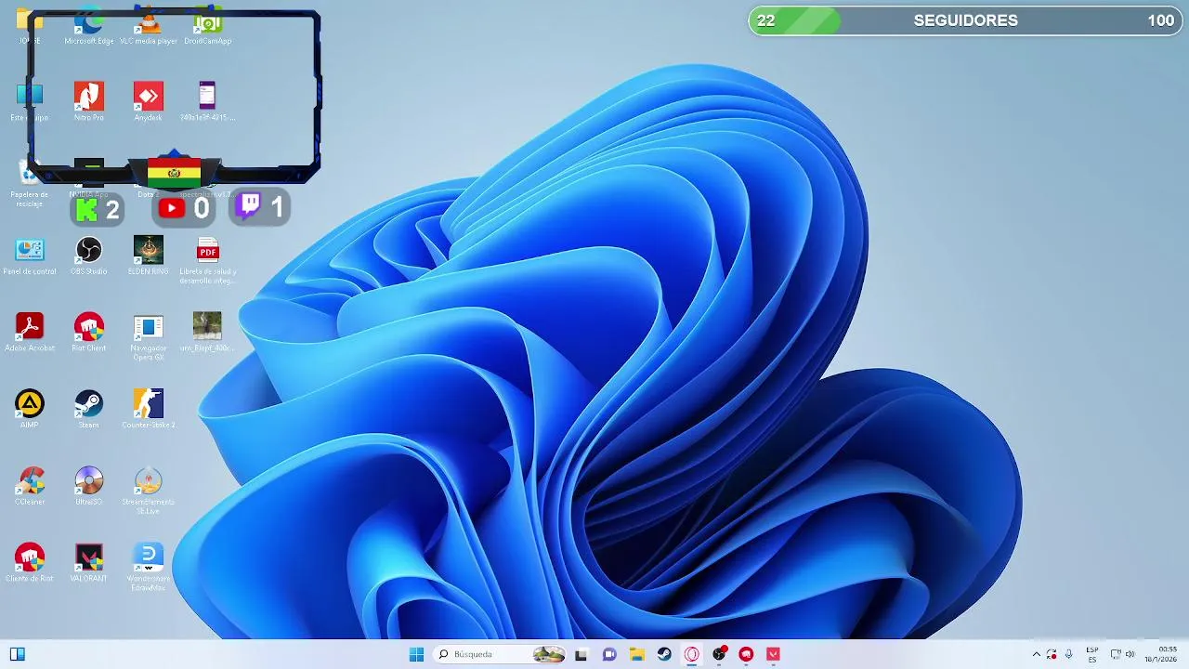Image resolution: width=1189 pixels, height=669 pixels.
Task: Select the Counter-Strike 2 desktop shortcut
Action: [x=148, y=409]
